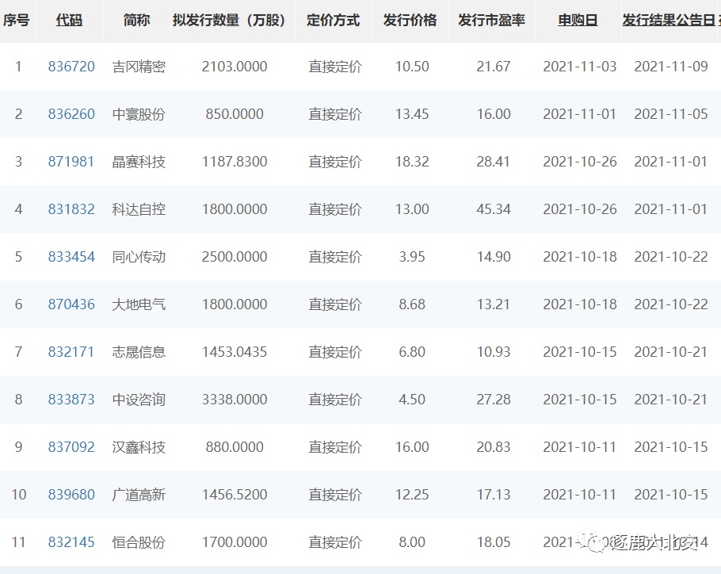This screenshot has height=574, width=721.
Task: Open stock code link 832171
Action: click(x=71, y=352)
